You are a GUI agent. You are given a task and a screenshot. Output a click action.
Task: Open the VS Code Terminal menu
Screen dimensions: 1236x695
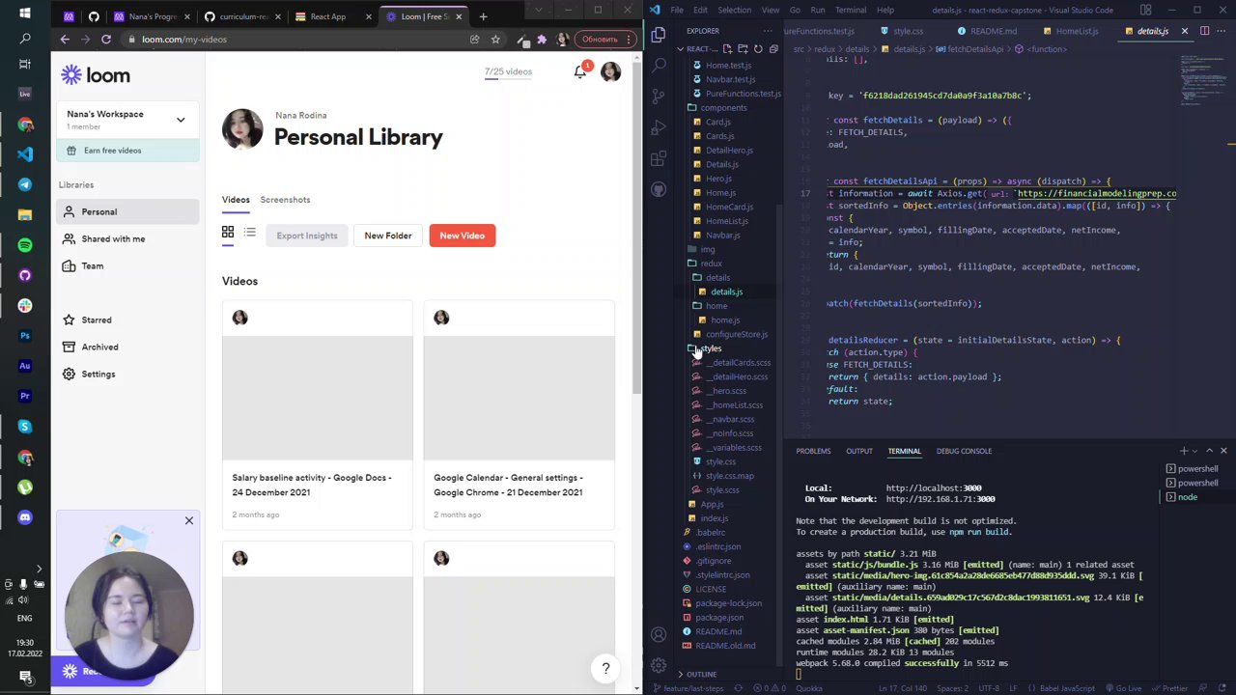[851, 10]
